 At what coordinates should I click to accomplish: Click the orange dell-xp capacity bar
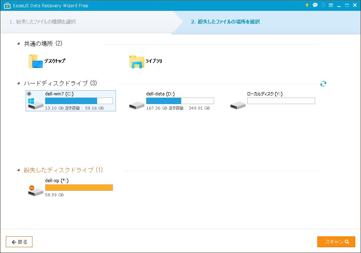79,188
